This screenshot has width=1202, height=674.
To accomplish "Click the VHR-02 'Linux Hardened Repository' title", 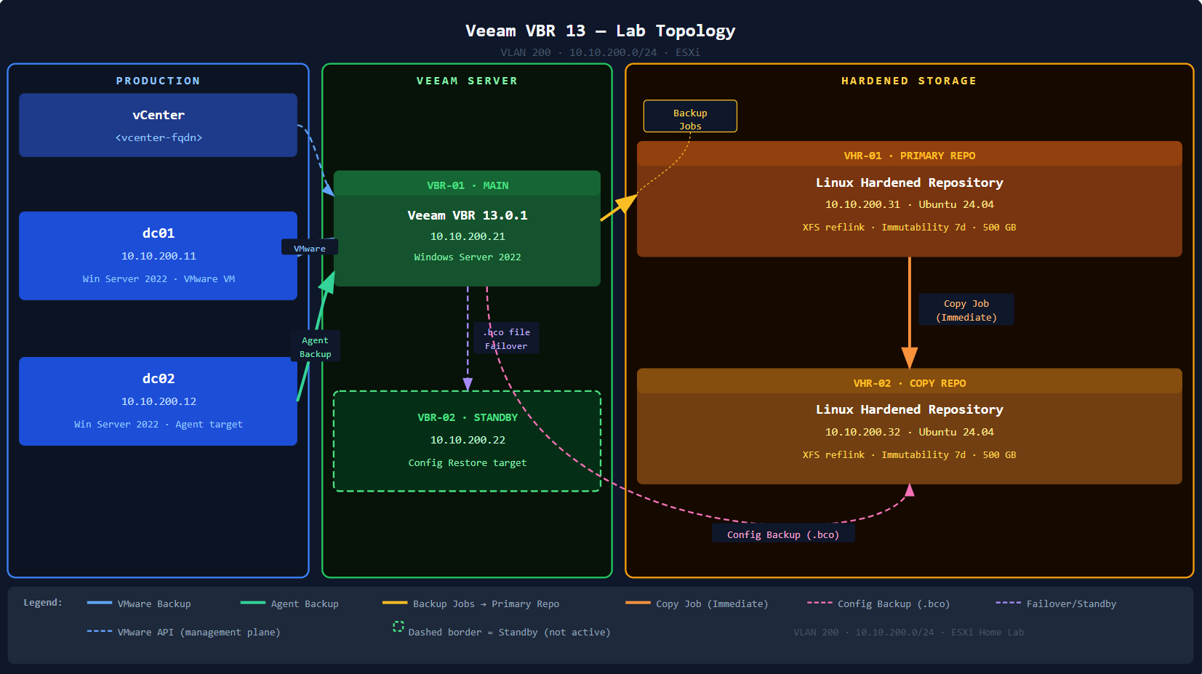I will click(x=909, y=409).
